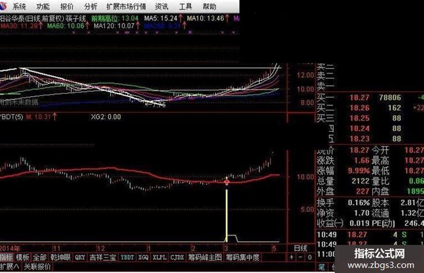Select the 指标 tab
424x273 pixels.
(6, 257)
